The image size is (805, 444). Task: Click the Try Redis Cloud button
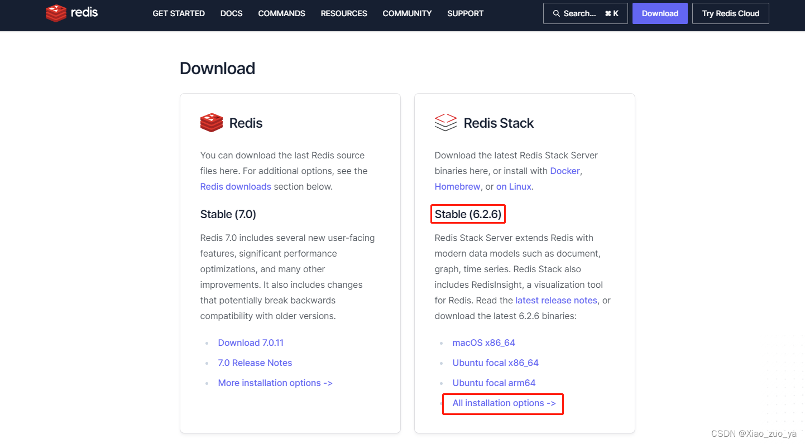tap(731, 13)
